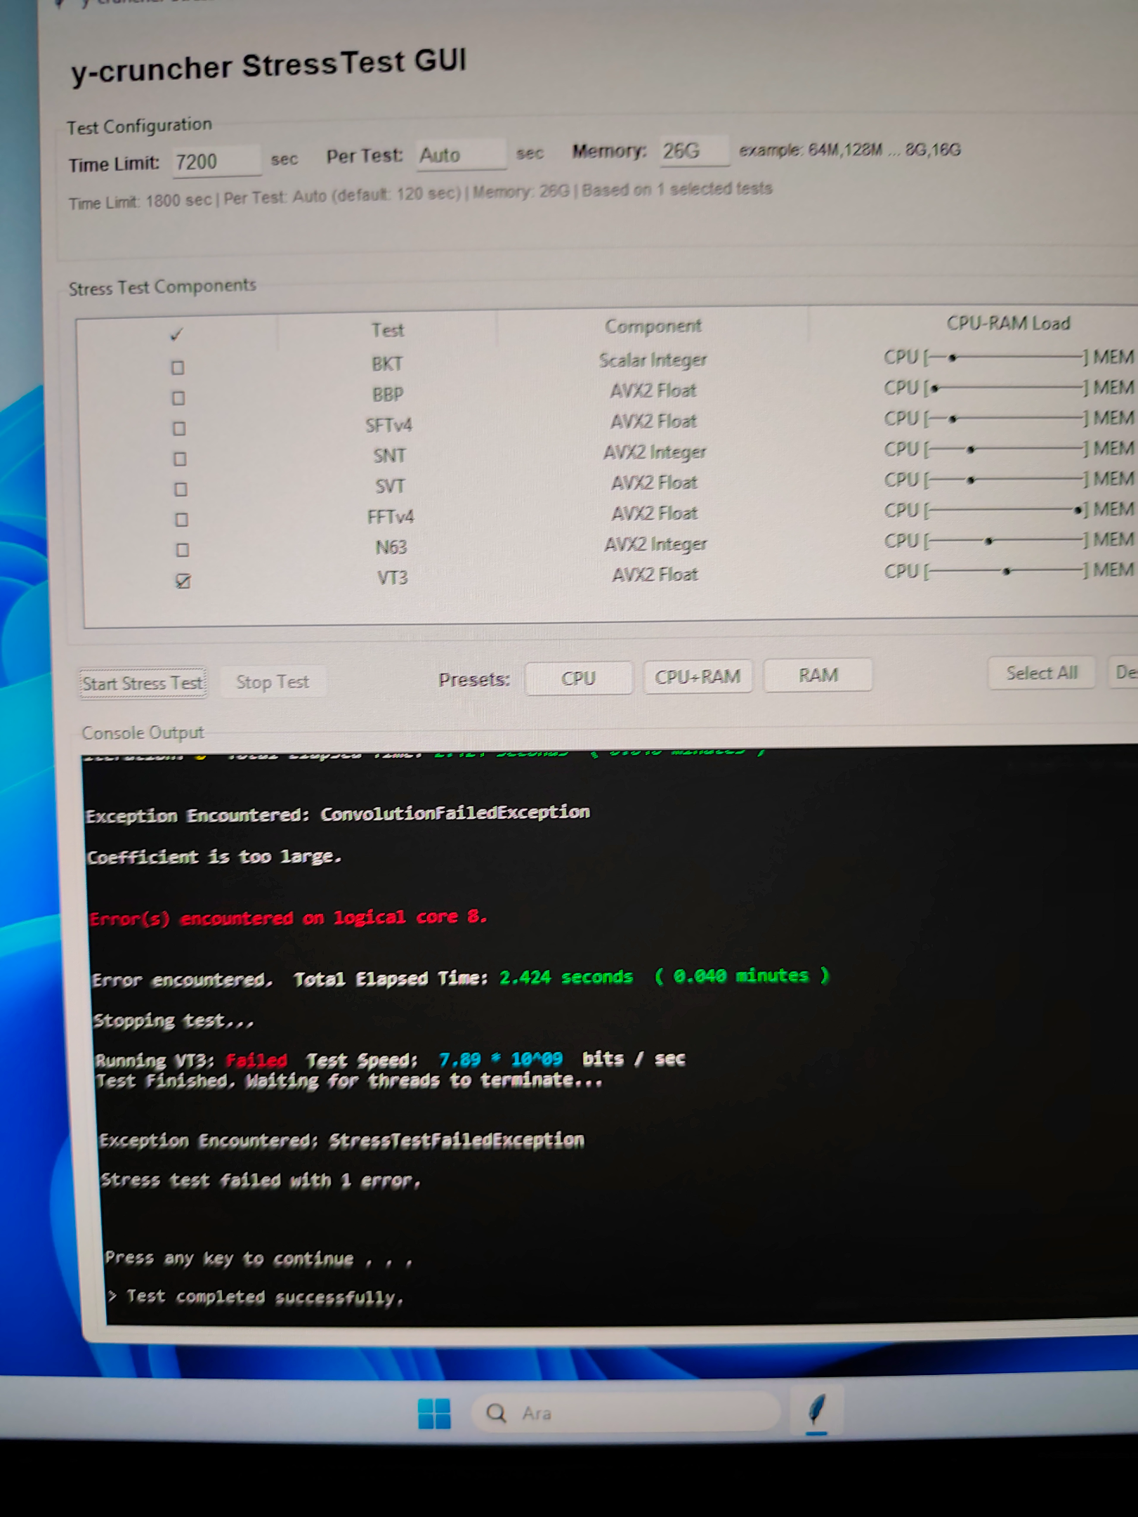Click Start Stress Test button

pyautogui.click(x=143, y=683)
